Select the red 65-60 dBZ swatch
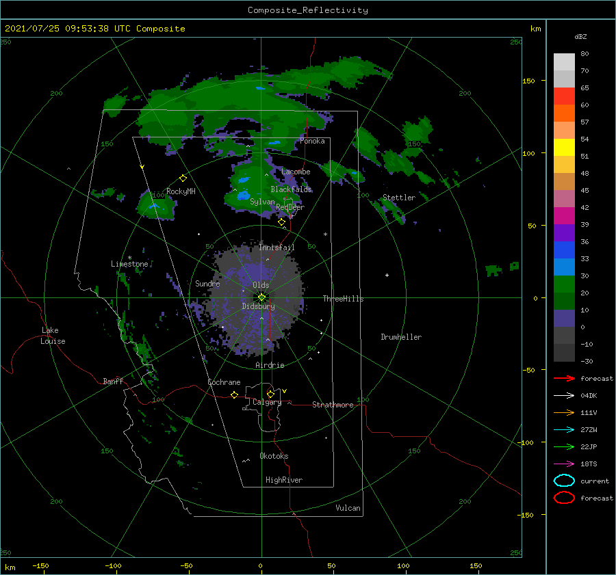Image resolution: width=616 pixels, height=575 pixels. tap(564, 96)
